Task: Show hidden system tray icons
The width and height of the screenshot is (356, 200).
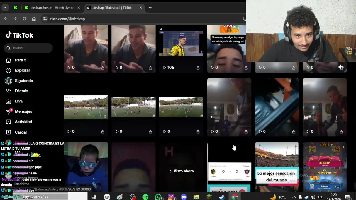Action: 294,197
